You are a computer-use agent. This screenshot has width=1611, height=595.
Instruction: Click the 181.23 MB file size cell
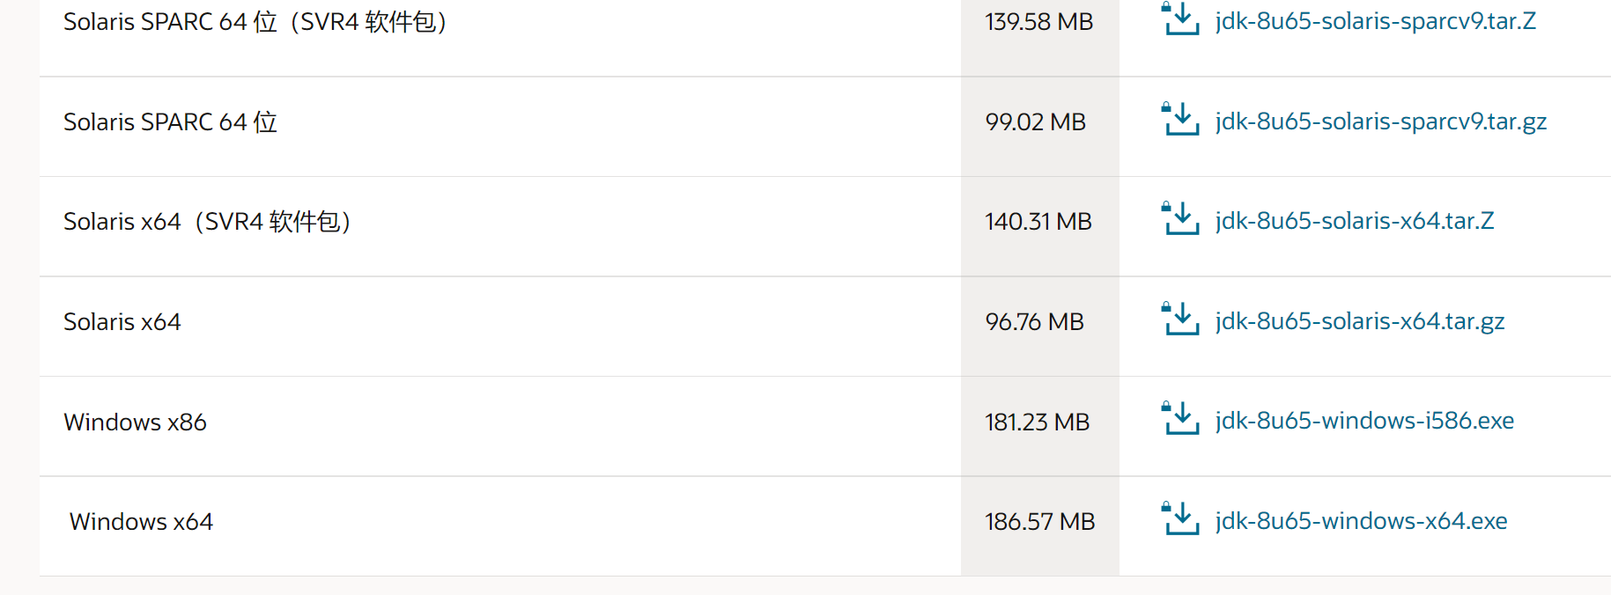[1037, 422]
